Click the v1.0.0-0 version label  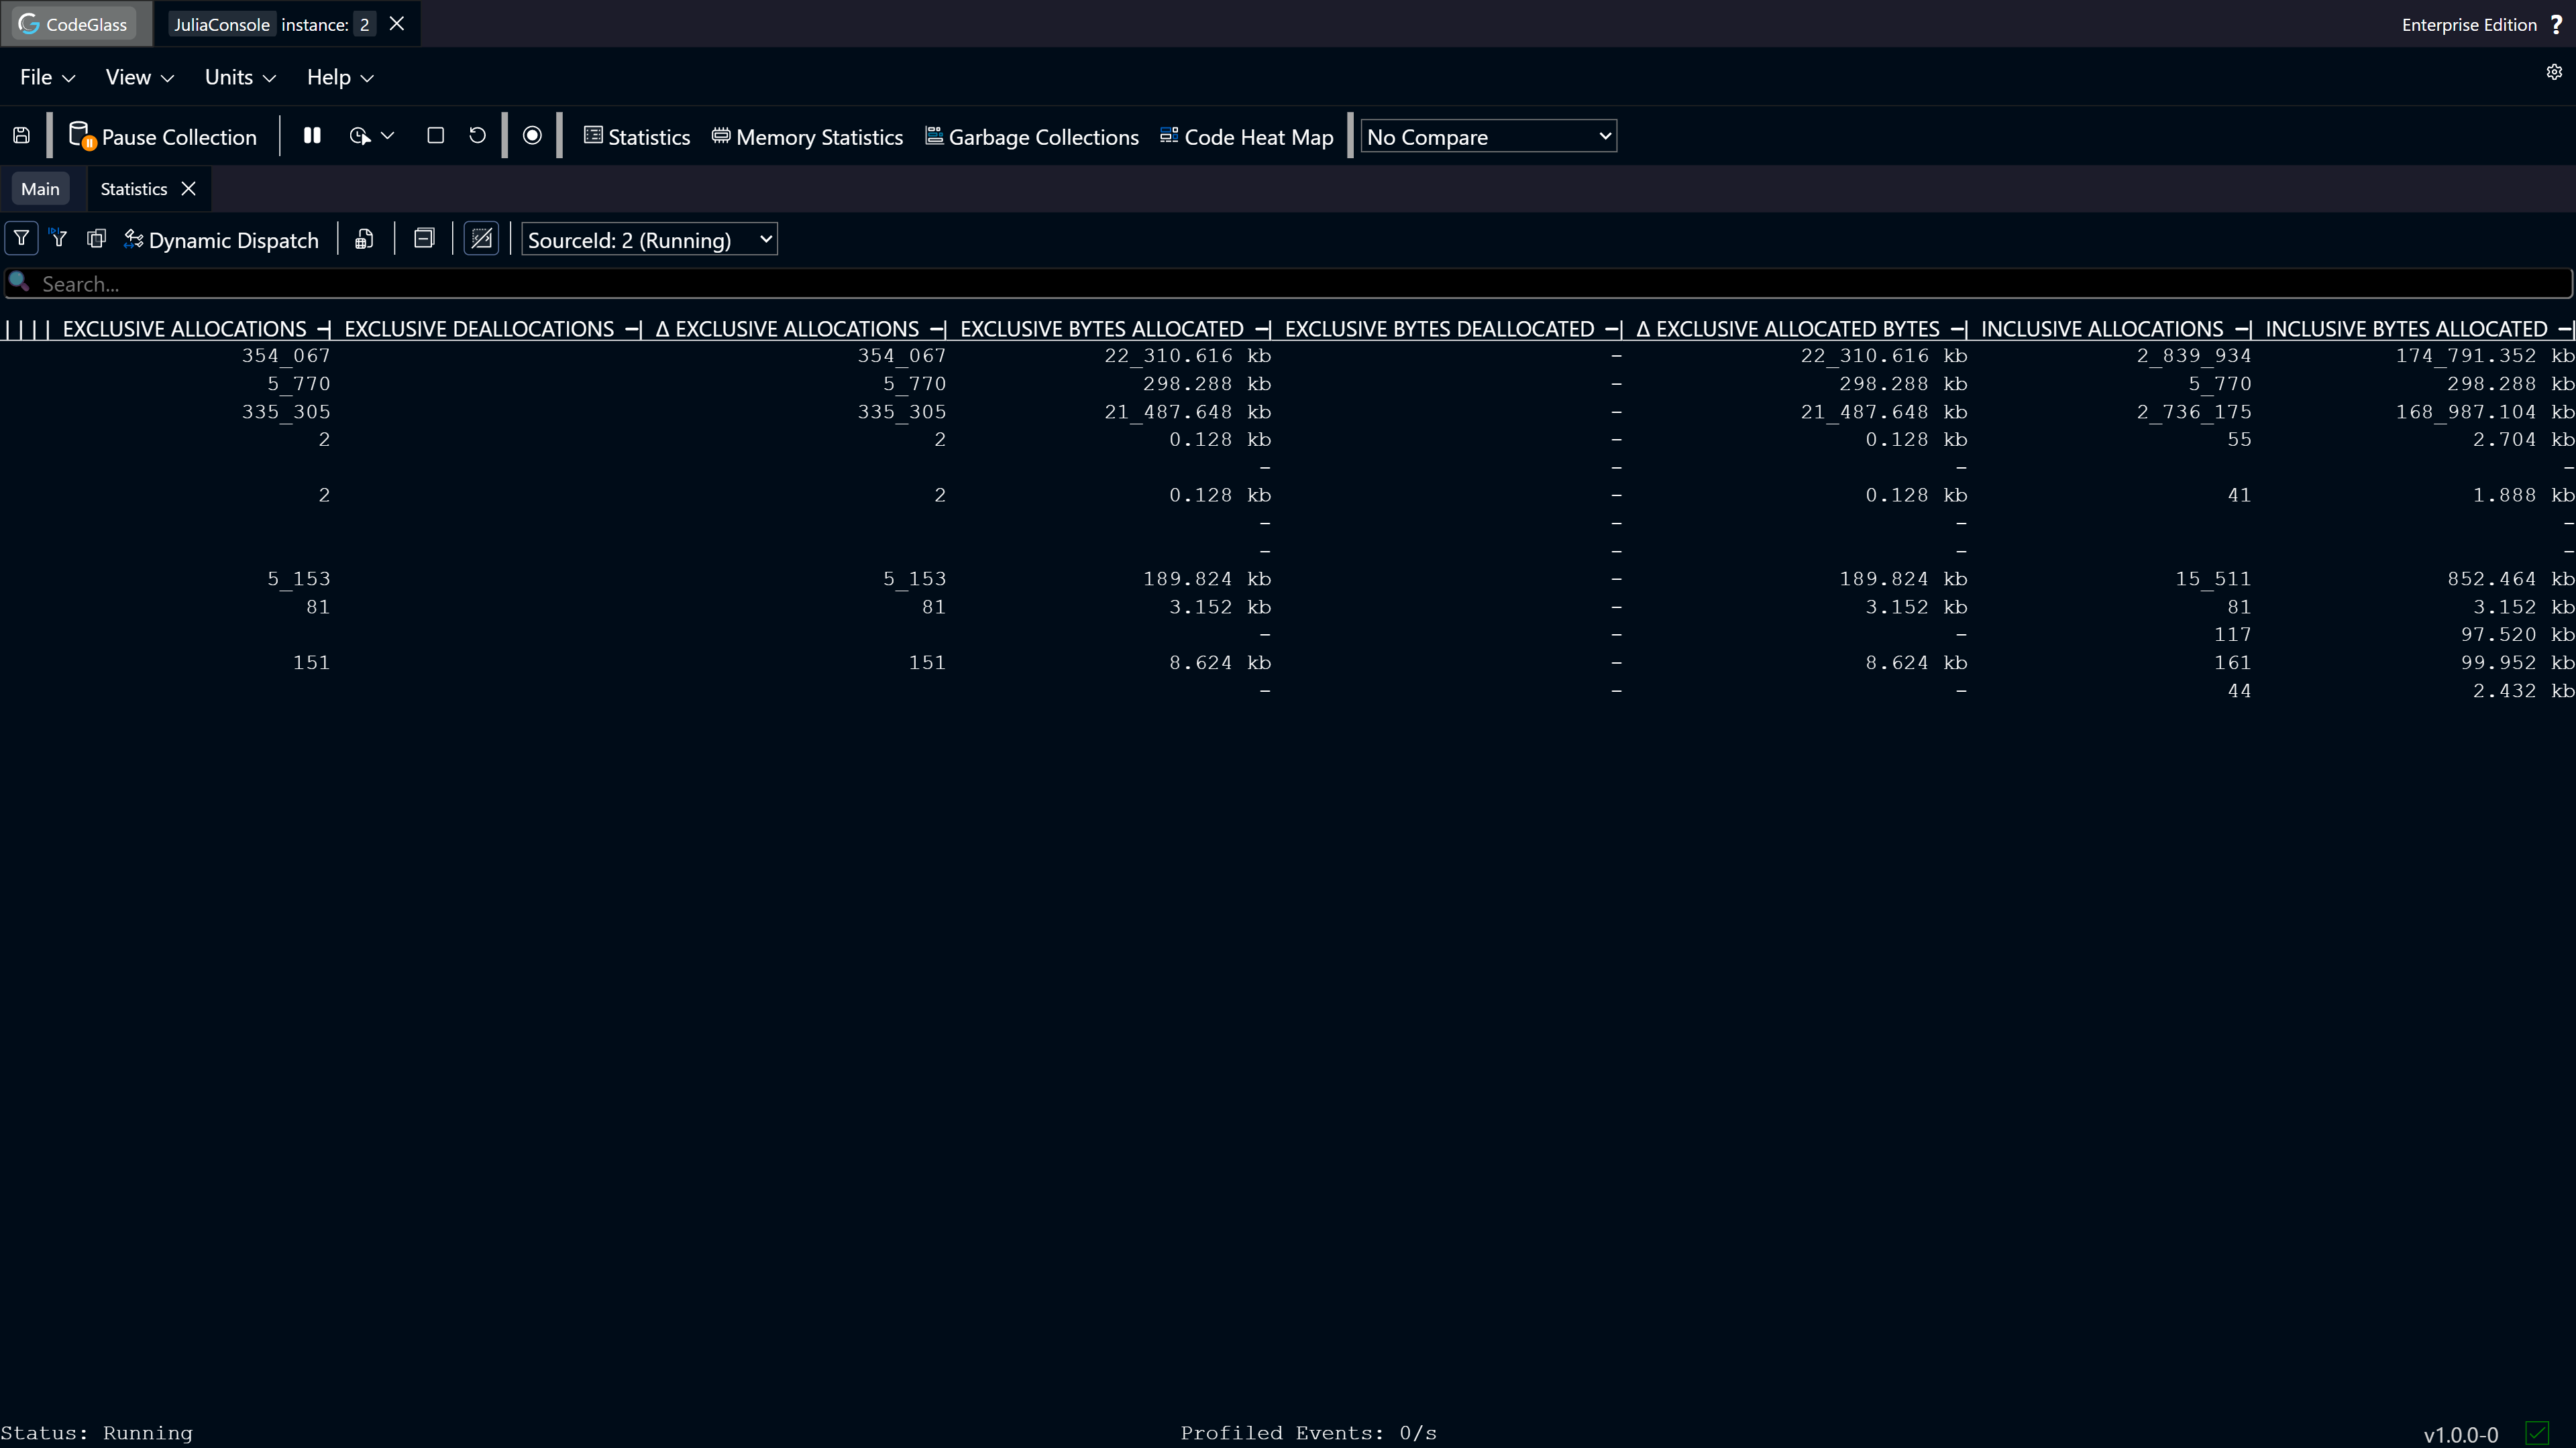click(x=2461, y=1435)
